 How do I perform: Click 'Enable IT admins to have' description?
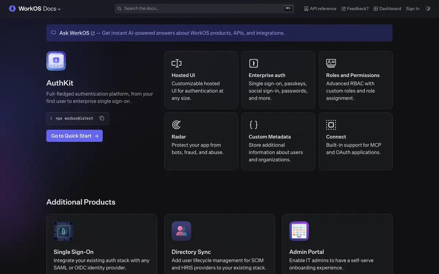click(331, 264)
